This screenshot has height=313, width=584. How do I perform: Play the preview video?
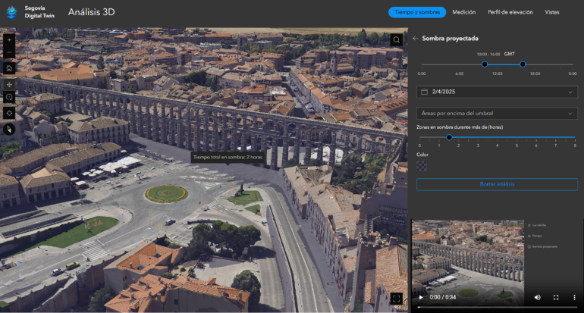[x=421, y=298]
